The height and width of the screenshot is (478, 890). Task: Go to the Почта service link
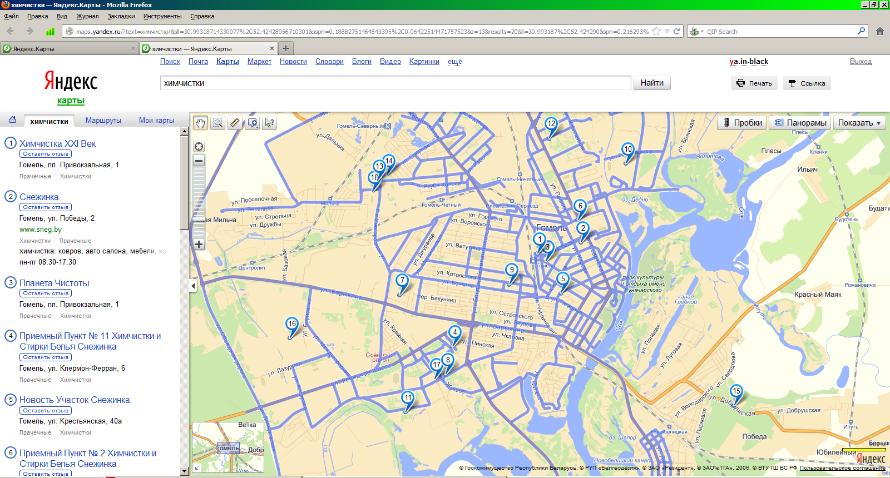(198, 62)
